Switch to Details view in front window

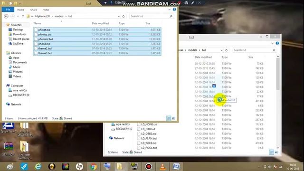tap(169, 118)
